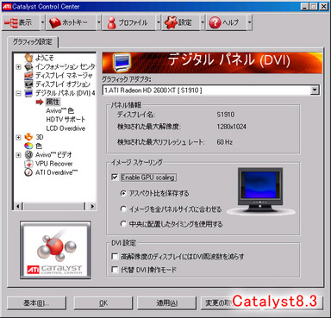Click the 3D tree icon
This screenshot has height=318, width=331.
(x=28, y=137)
